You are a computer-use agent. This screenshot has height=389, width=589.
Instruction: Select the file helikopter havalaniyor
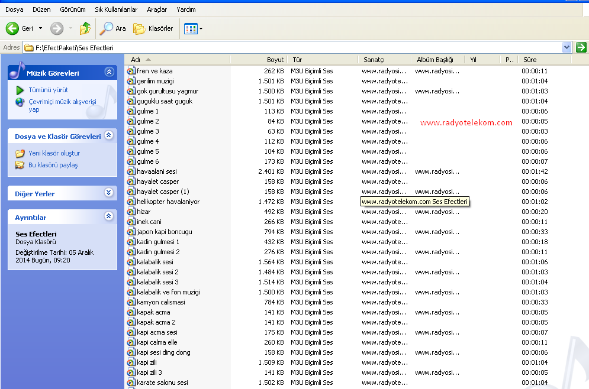click(168, 202)
